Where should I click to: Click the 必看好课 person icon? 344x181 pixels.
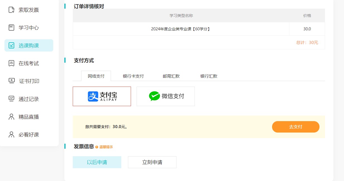coord(11,134)
